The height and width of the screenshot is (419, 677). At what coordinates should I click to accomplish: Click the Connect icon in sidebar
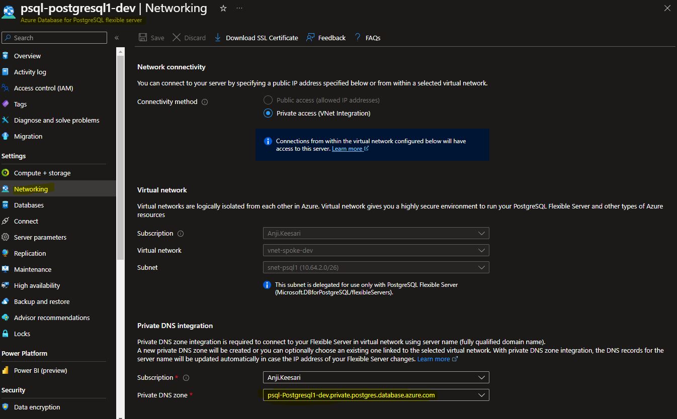tap(6, 221)
